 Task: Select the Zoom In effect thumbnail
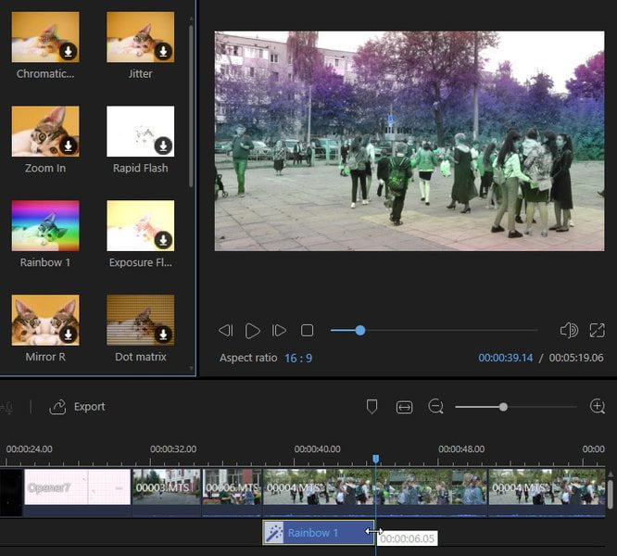coord(45,131)
